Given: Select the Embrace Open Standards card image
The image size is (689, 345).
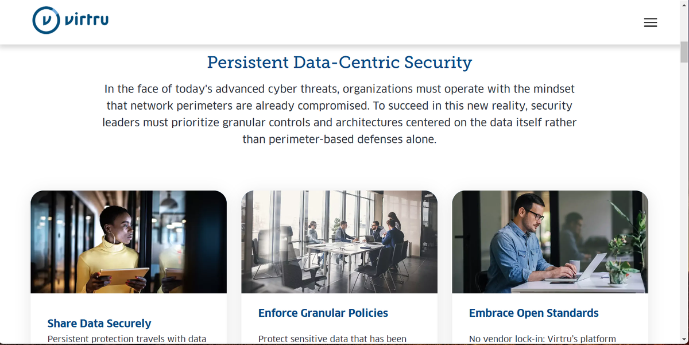Looking at the screenshot, I should 550,241.
